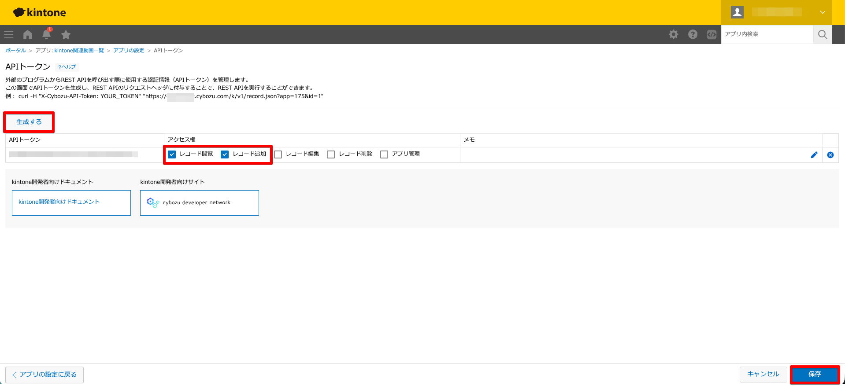This screenshot has width=845, height=386.
Task: Open the ポータル breadcrumb link
Action: pos(15,51)
